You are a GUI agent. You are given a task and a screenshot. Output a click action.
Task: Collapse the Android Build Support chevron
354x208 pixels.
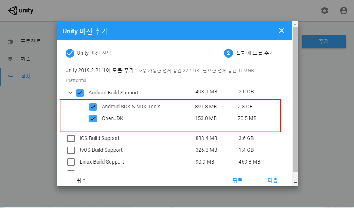[x=70, y=93]
